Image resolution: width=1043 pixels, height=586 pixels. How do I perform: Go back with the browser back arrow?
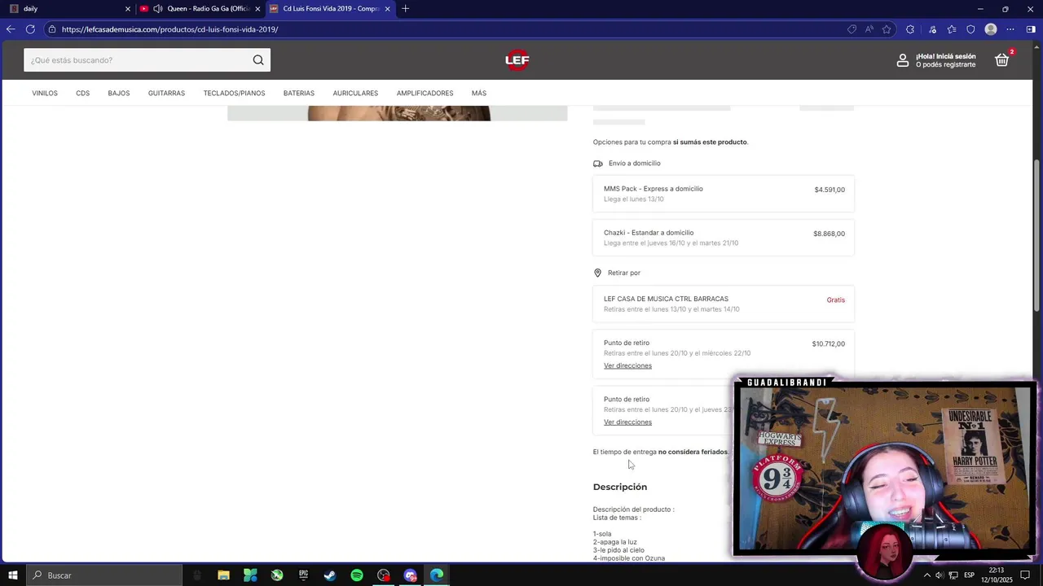(x=11, y=29)
